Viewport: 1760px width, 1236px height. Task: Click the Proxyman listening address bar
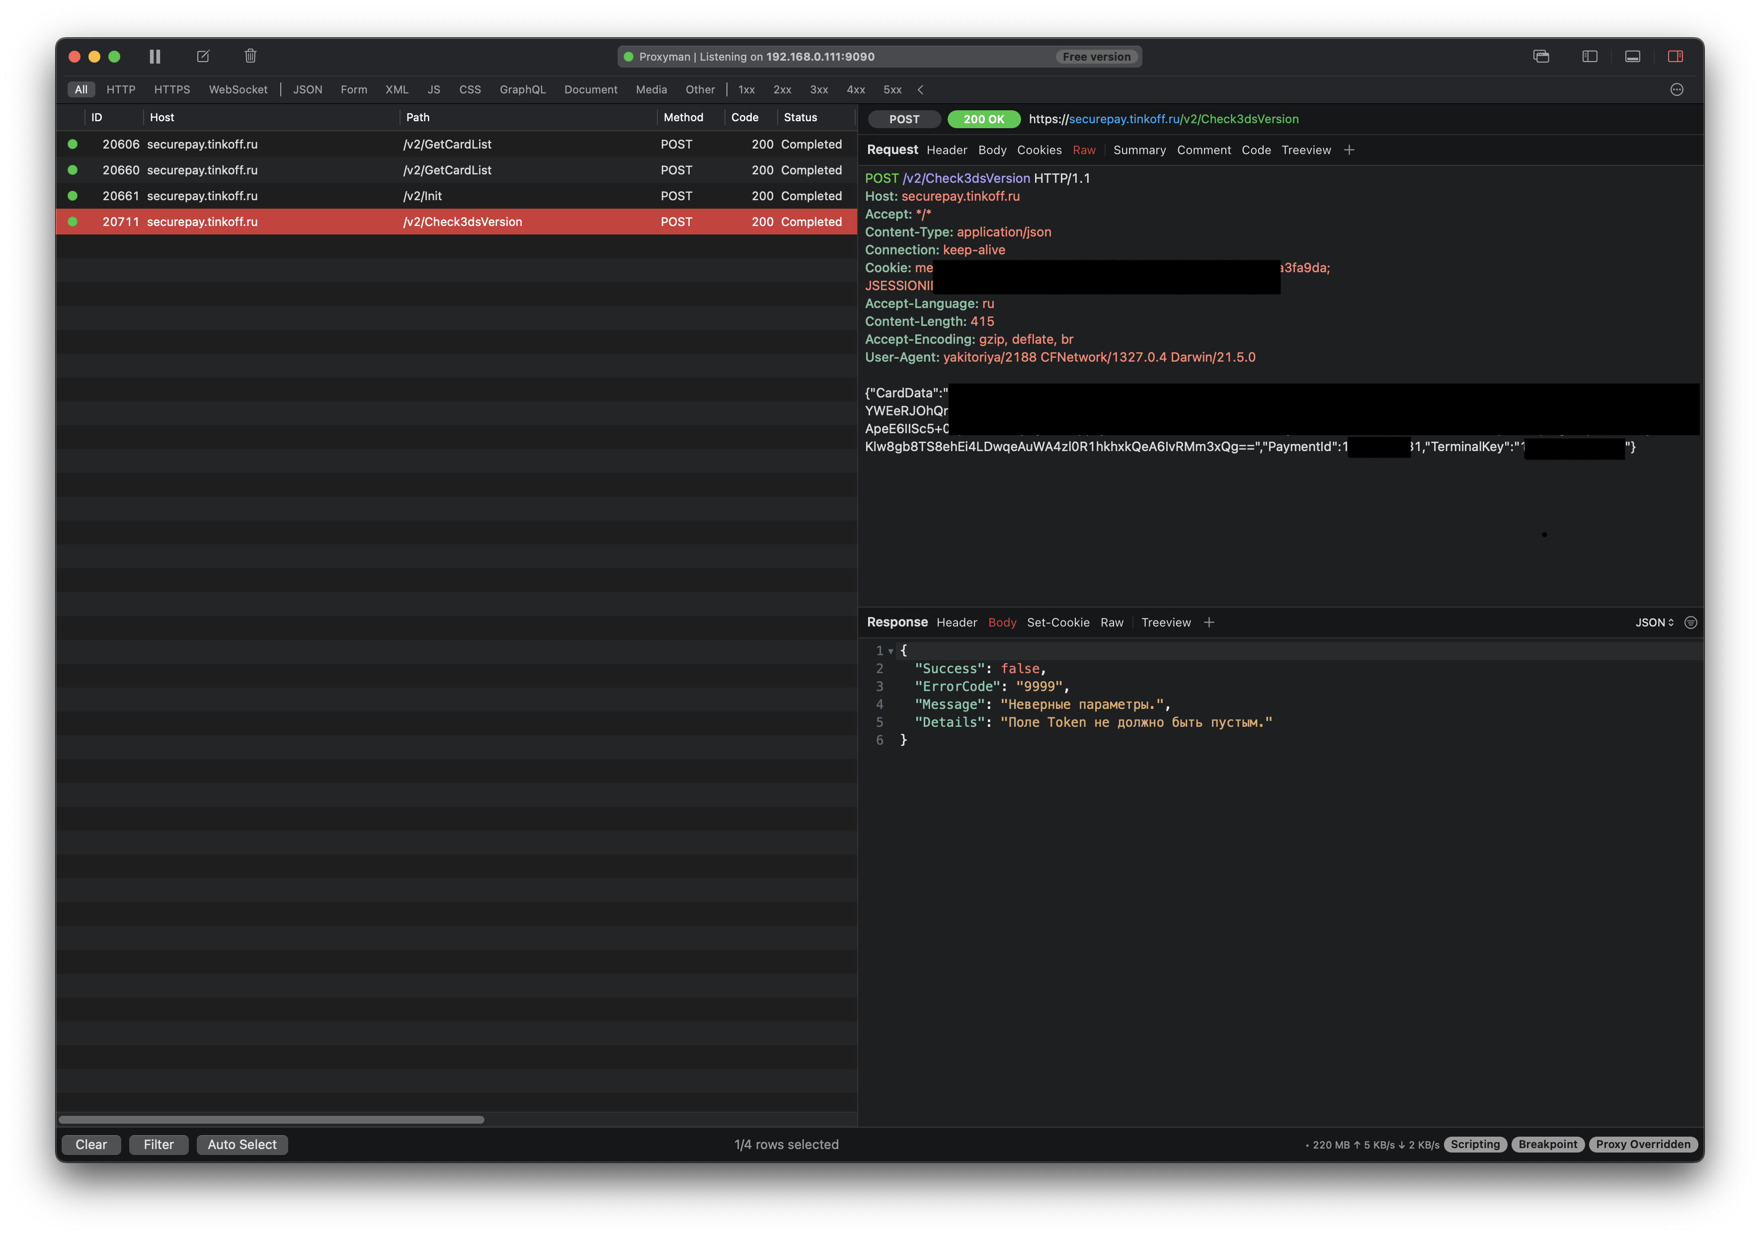(x=879, y=57)
